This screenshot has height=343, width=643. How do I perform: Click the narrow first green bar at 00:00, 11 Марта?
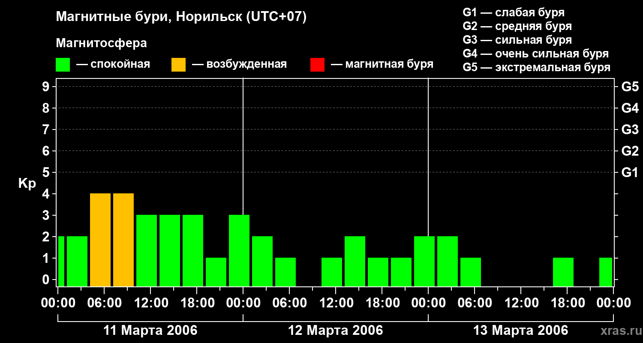(61, 261)
